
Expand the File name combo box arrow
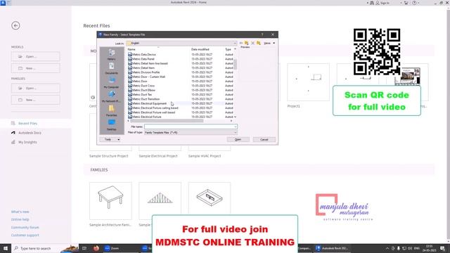(x=236, y=126)
